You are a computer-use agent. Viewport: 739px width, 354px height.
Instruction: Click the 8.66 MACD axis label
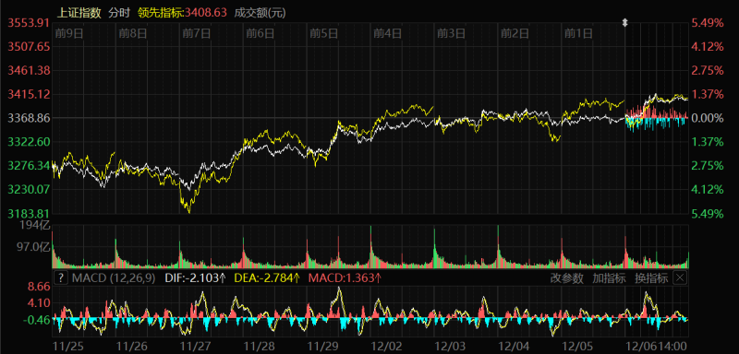click(x=39, y=286)
